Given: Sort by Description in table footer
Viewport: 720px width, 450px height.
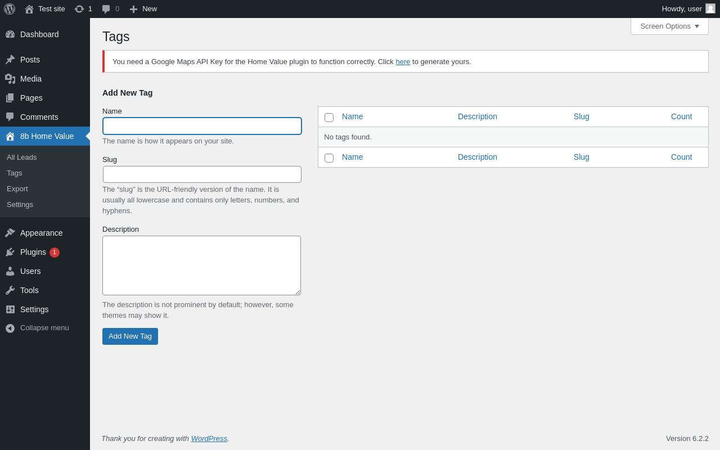Looking at the screenshot, I should pos(478,157).
